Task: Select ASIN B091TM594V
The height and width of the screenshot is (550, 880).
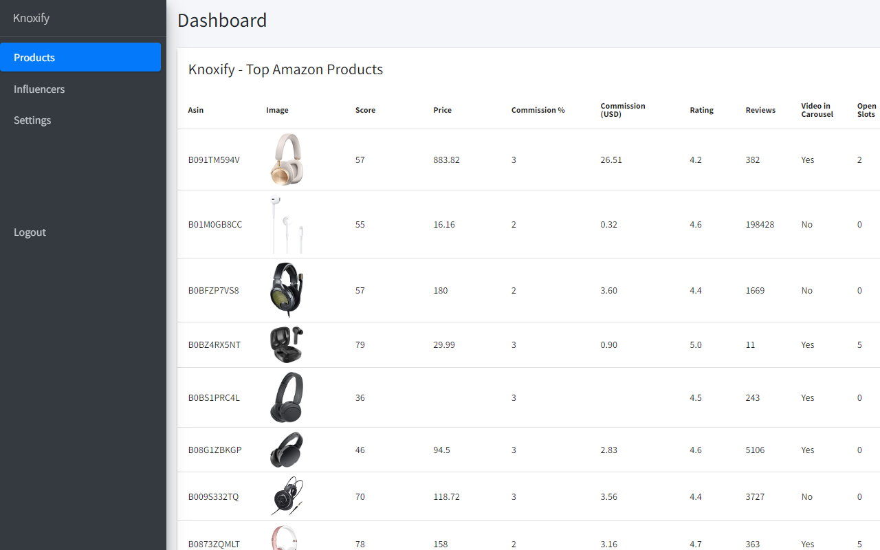Action: 214,159
